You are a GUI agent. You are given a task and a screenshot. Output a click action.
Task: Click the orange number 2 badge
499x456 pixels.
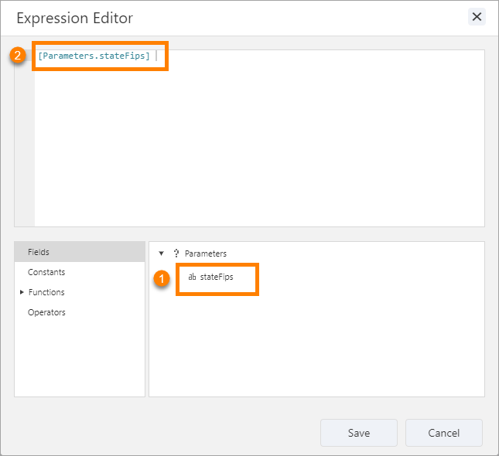click(18, 56)
